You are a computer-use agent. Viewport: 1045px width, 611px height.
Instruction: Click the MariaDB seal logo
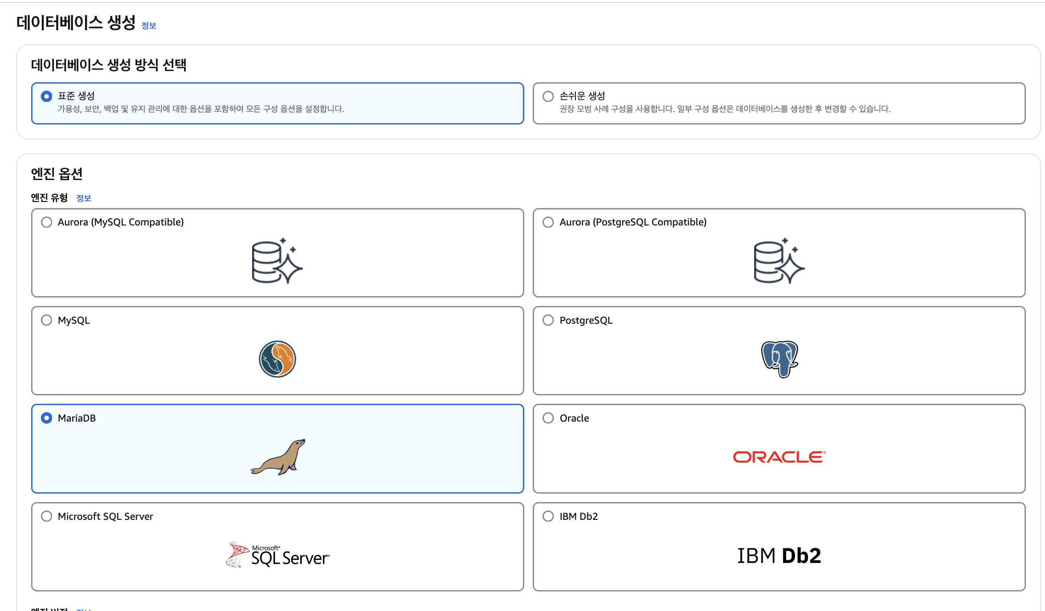click(x=278, y=457)
